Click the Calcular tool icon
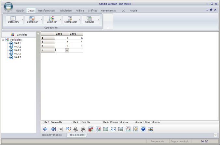 tap(89, 18)
